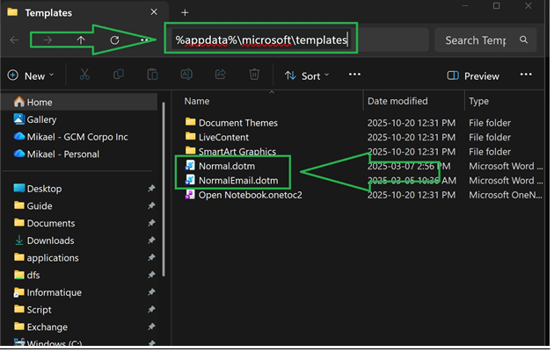Click the pin icon beside Documents
Image resolution: width=554 pixels, height=352 pixels.
pyautogui.click(x=151, y=223)
